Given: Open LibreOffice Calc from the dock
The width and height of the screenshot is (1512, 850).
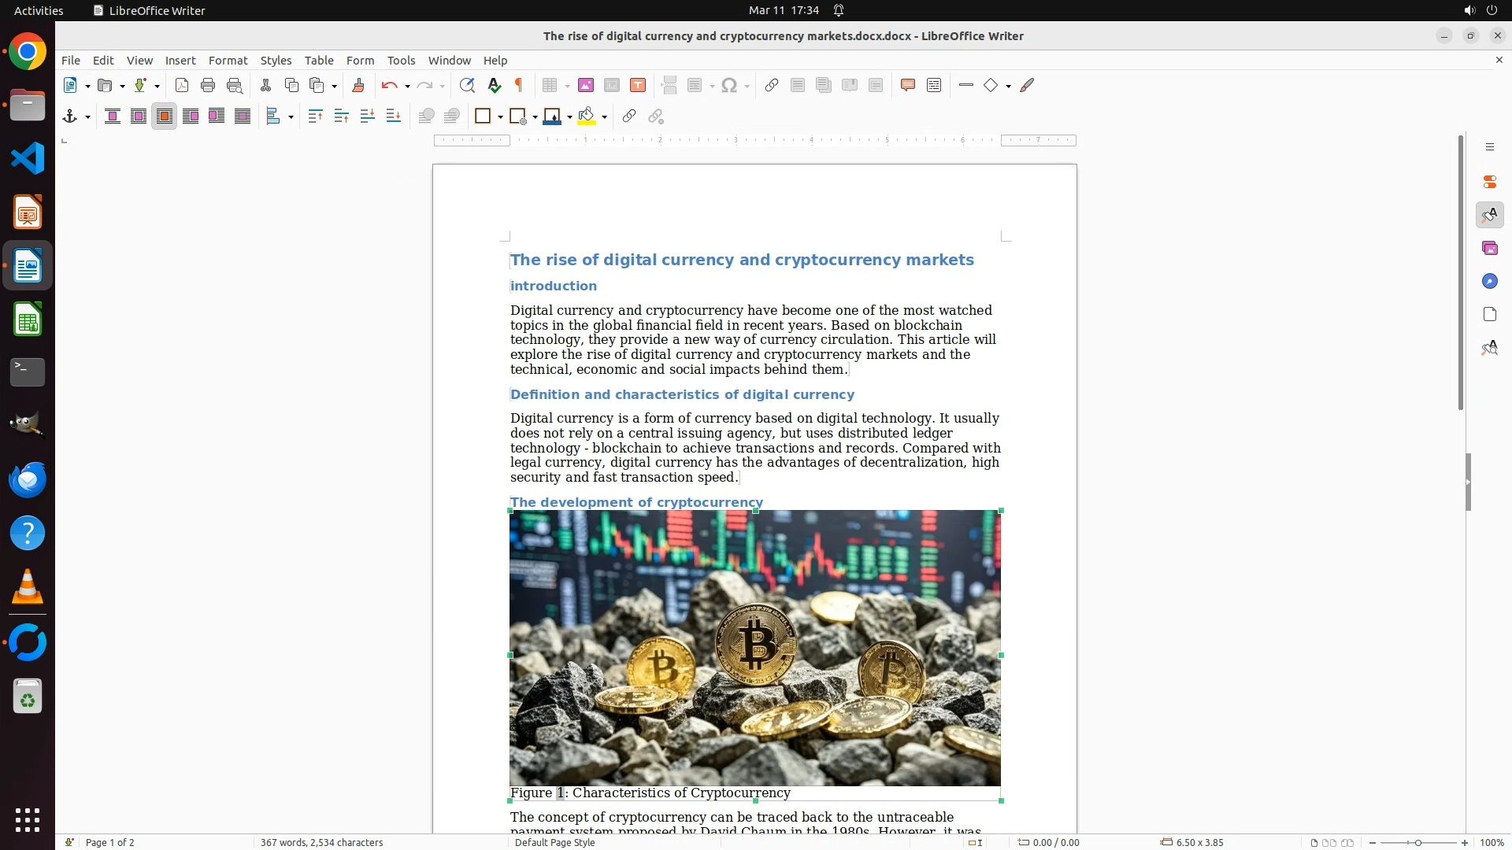Looking at the screenshot, I should [x=28, y=320].
